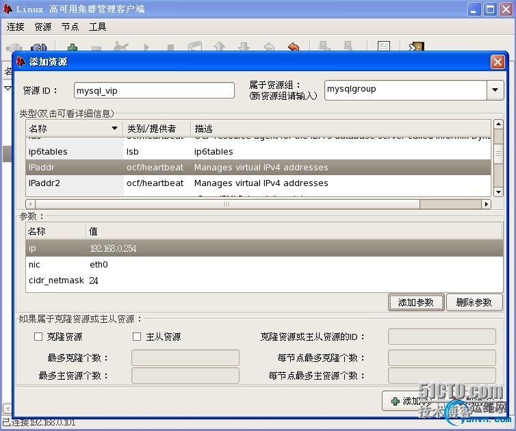This screenshot has height=431, width=516.
Task: Tick the 克隆资源 checkbox
Action: (38, 337)
